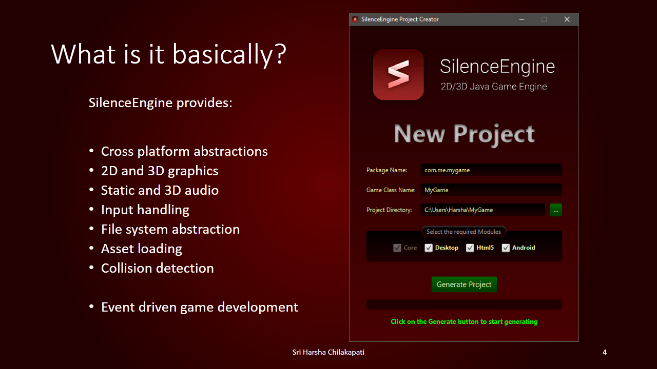
Task: Click 'Click on the Generate button' status text
Action: pyautogui.click(x=464, y=322)
